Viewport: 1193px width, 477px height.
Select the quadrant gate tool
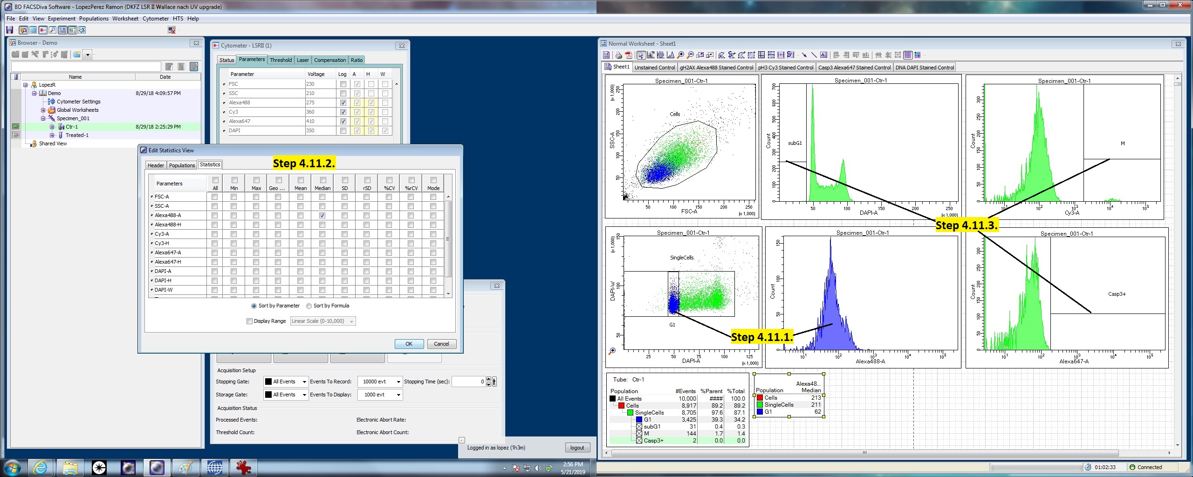pyautogui.click(x=761, y=55)
